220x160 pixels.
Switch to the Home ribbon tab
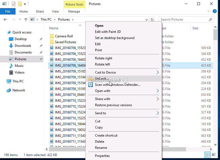tap(24, 11)
